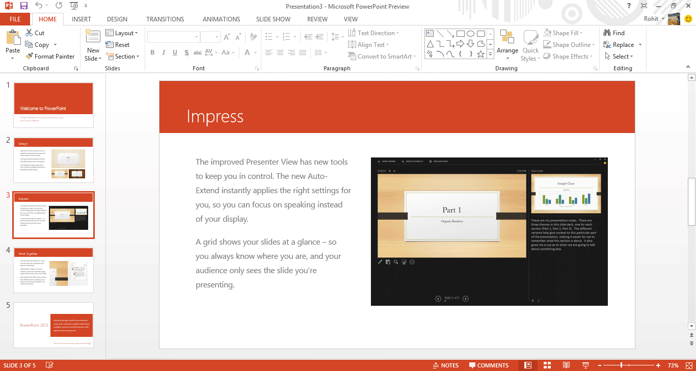Screen dimensions: 696x371
Task: Click the Start From Beginning icon in the title bar
Action: [x=74, y=6]
